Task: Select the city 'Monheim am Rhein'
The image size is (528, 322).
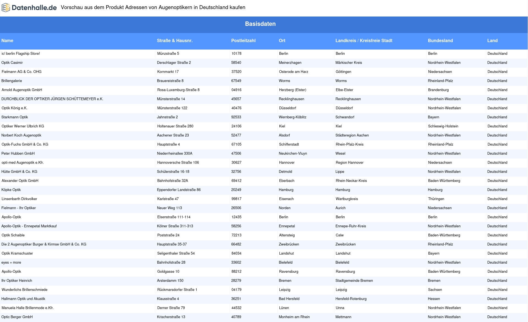Action: (x=294, y=317)
